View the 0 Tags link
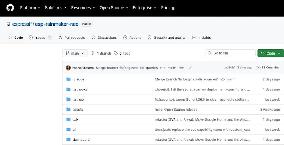Image resolution: width=284 pixels, height=145 pixels. pyautogui.click(x=122, y=53)
